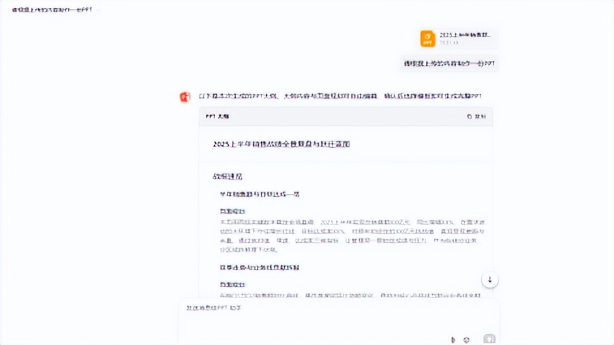Edit the outline title starting with 2025

(281, 144)
